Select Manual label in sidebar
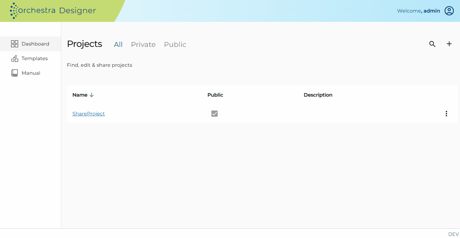The image size is (460, 238). click(31, 73)
